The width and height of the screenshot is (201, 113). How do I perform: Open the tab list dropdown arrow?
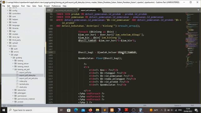198,10
